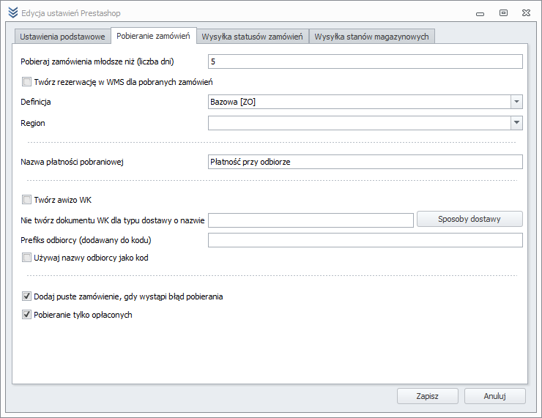
Task: Uncheck Dodaj puste zamówienie on download error
Action: [26, 296]
